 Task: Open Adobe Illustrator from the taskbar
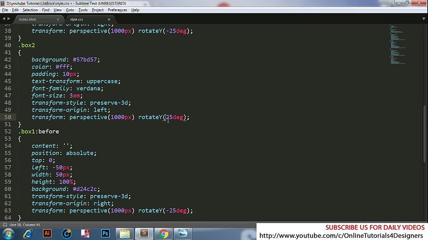tap(47, 233)
